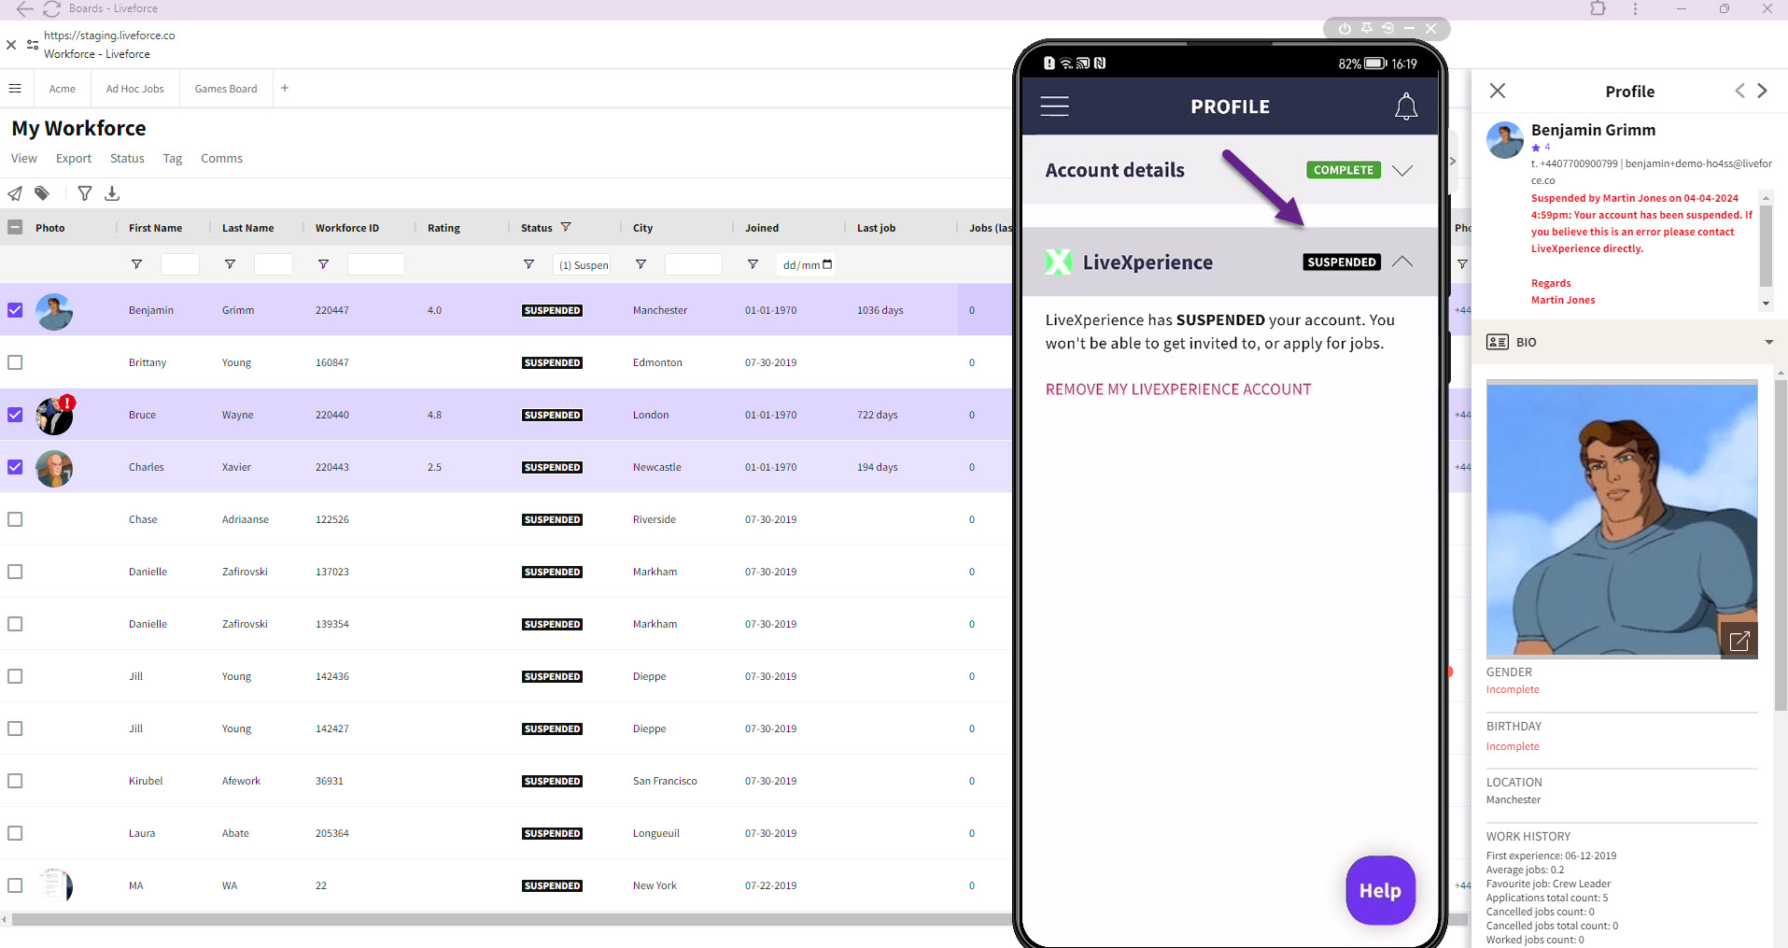Open the phone hamburger menu

coord(1054,106)
